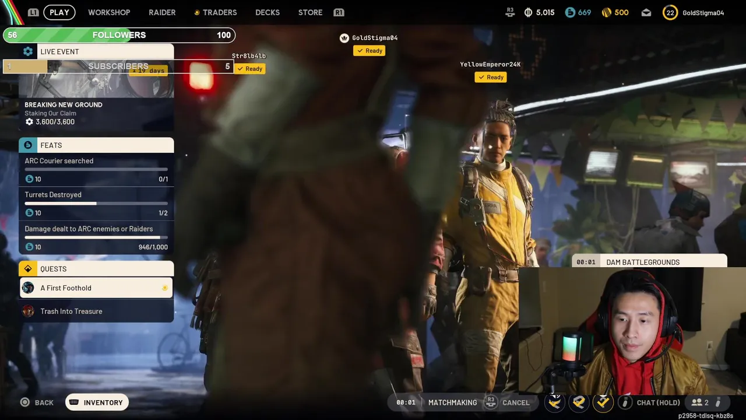This screenshot has width=746, height=420.
Task: Toggle the Ready status for Str8lb4lb
Action: 249,69
